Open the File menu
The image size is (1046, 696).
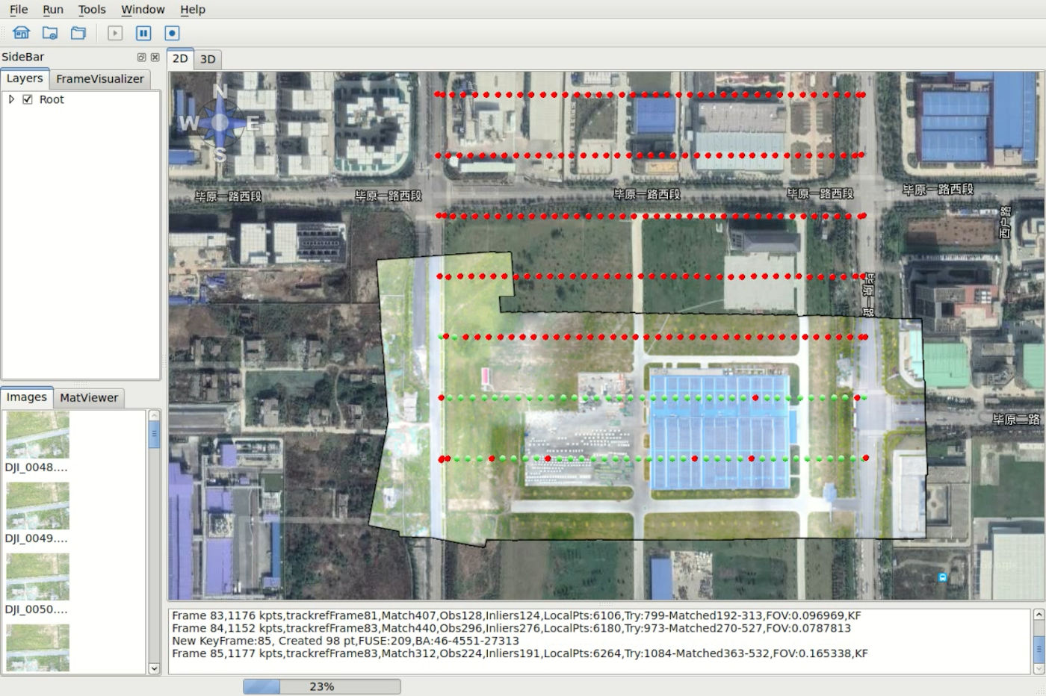19,10
